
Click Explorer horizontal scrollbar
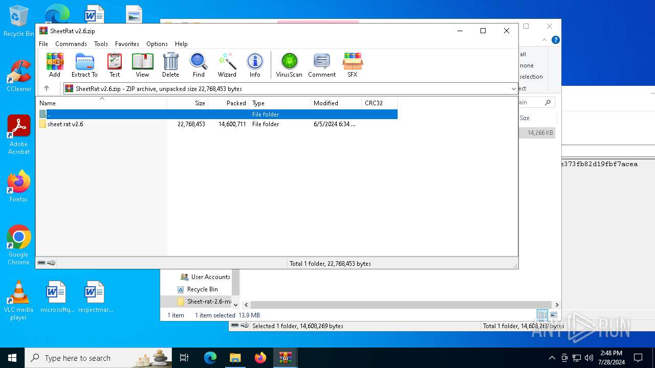(x=401, y=305)
